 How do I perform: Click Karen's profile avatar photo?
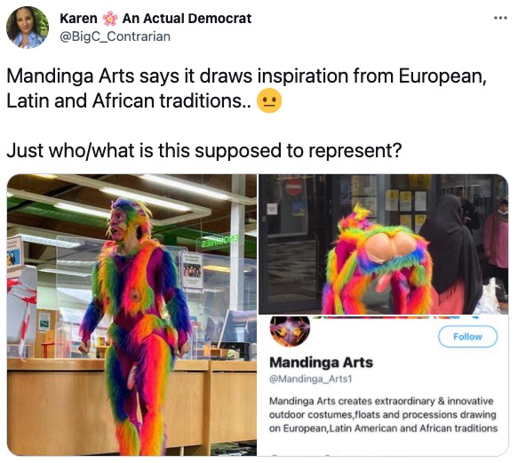point(28,28)
